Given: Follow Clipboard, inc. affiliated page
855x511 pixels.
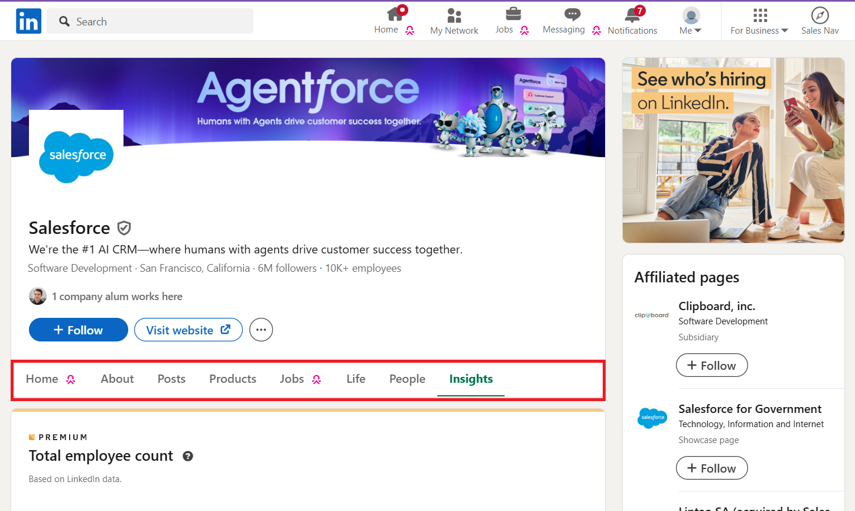Looking at the screenshot, I should [x=711, y=366].
